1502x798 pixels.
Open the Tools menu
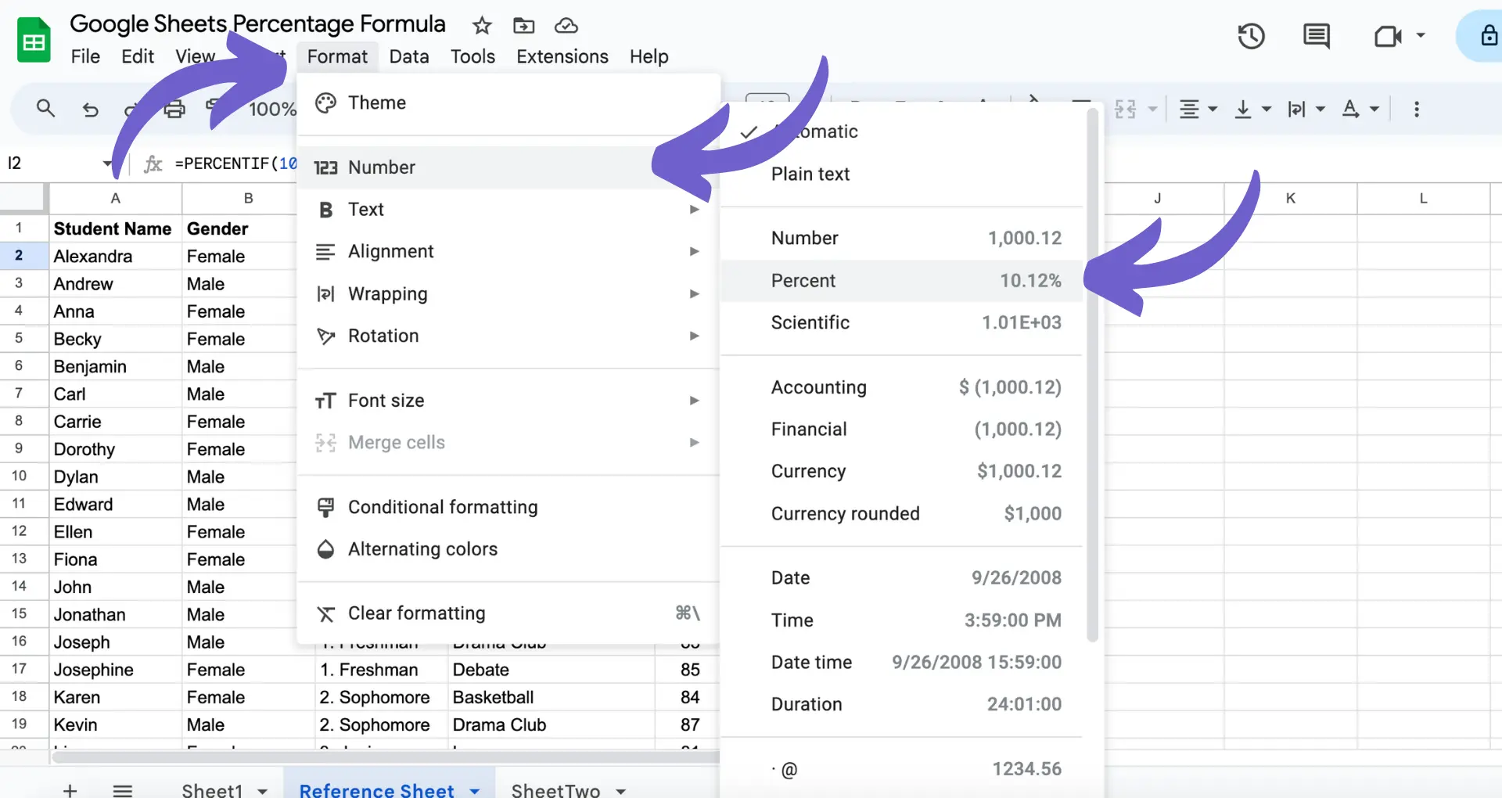(x=473, y=56)
